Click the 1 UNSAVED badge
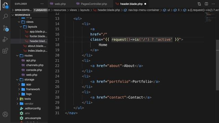219x123 pixels. (40, 10)
